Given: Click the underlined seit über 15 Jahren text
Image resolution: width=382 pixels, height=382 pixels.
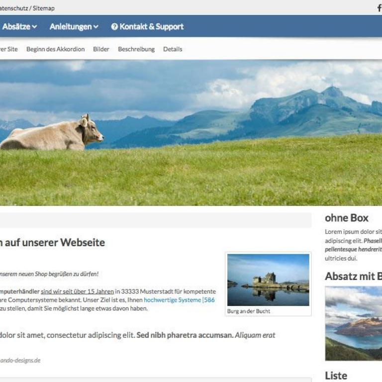Looking at the screenshot, I should coord(77,291).
